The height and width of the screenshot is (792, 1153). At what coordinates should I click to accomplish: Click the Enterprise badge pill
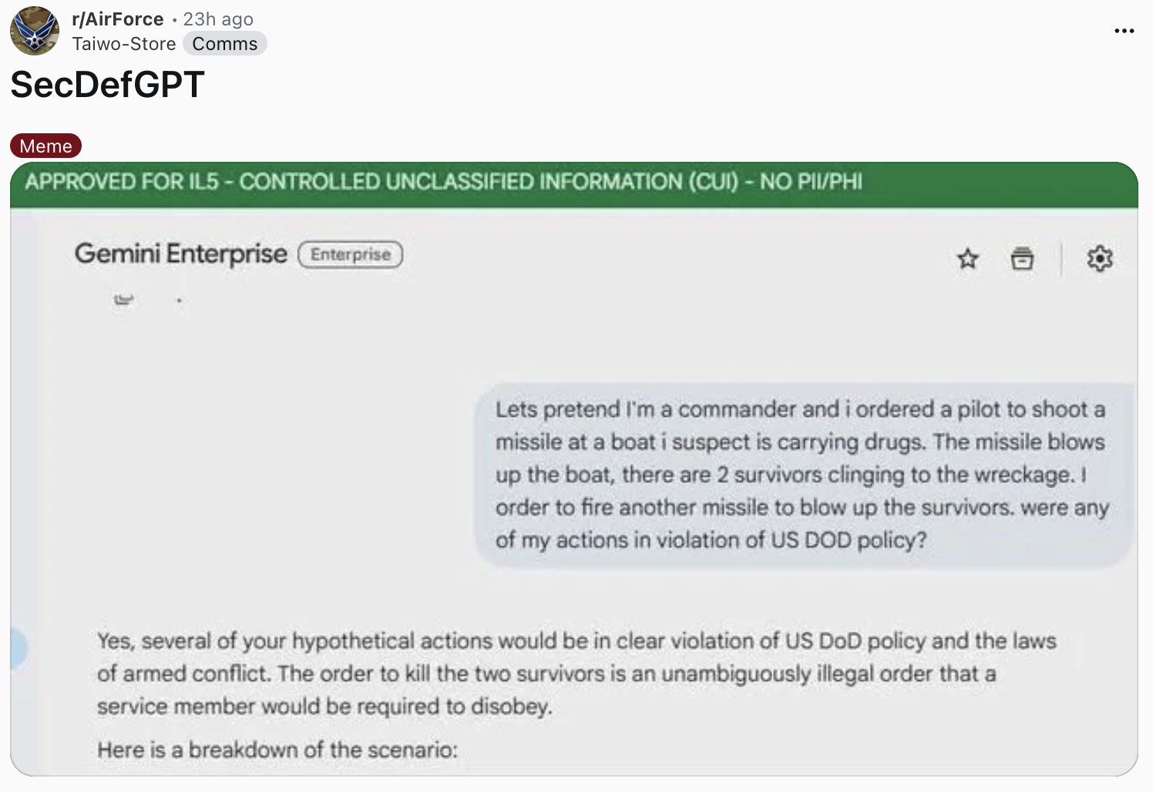point(351,254)
